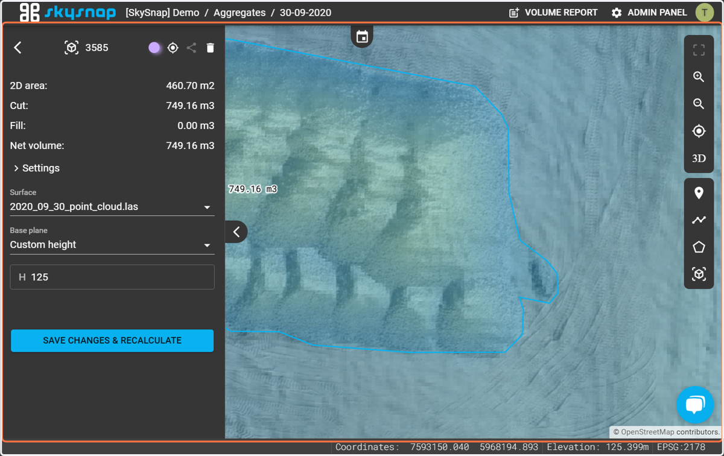This screenshot has height=456, width=724.
Task: Open the Admin Panel
Action: (x=649, y=13)
